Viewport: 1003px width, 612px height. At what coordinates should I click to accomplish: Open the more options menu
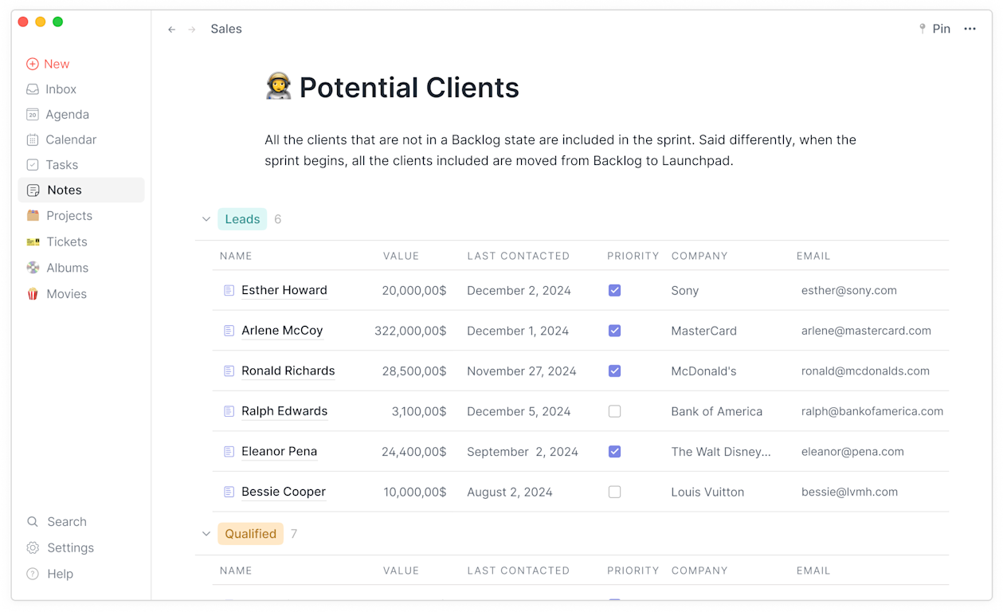[970, 29]
